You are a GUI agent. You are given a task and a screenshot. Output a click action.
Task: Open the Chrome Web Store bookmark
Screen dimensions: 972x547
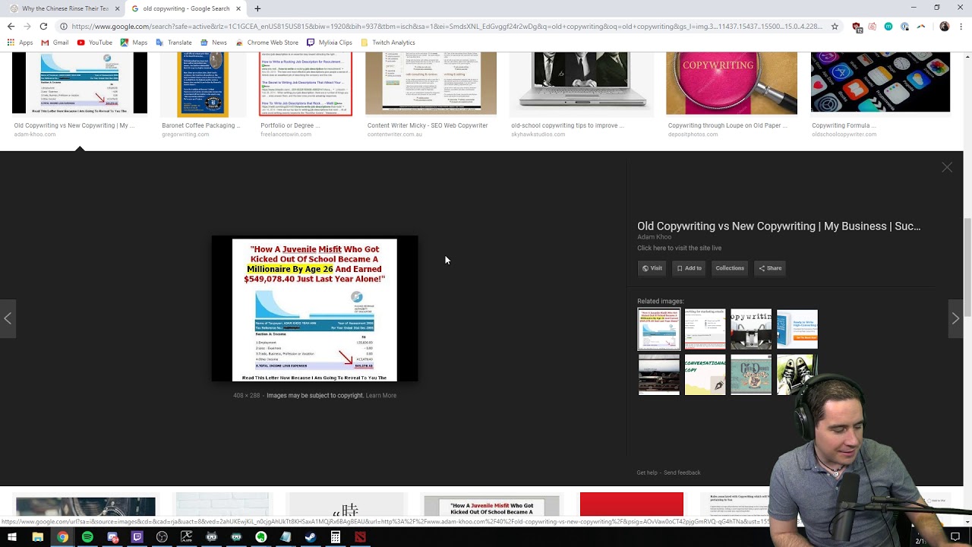(267, 43)
